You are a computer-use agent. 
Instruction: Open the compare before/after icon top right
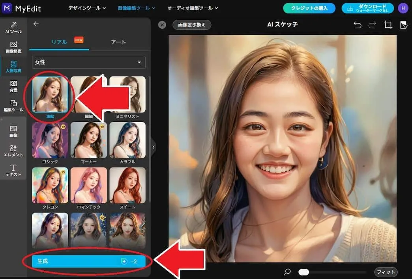click(403, 24)
